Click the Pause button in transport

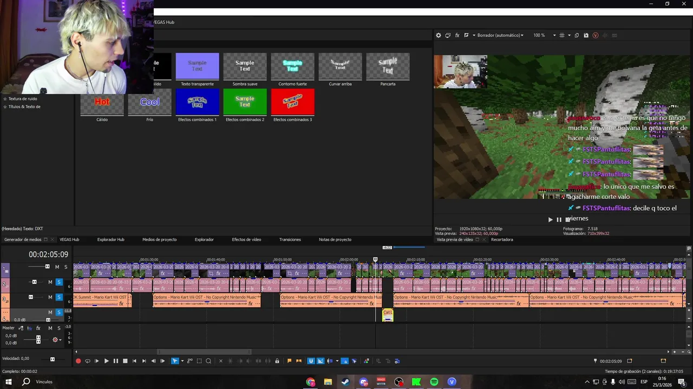click(116, 361)
